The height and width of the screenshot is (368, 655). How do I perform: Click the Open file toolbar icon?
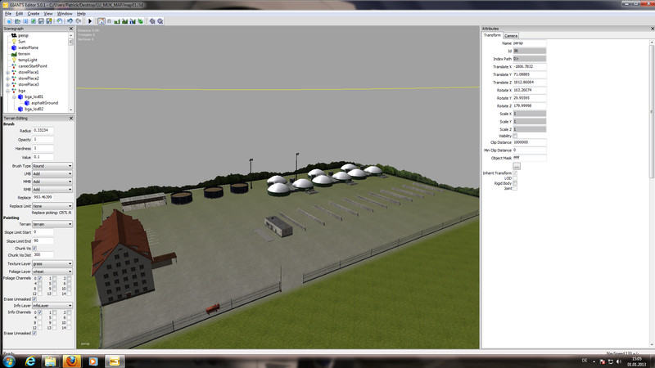point(17,21)
